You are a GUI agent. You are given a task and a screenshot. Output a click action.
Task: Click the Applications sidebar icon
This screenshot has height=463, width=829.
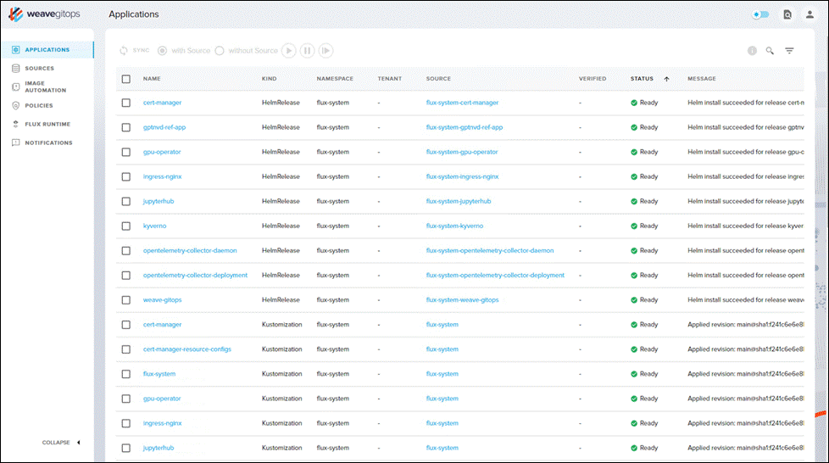[x=16, y=50]
